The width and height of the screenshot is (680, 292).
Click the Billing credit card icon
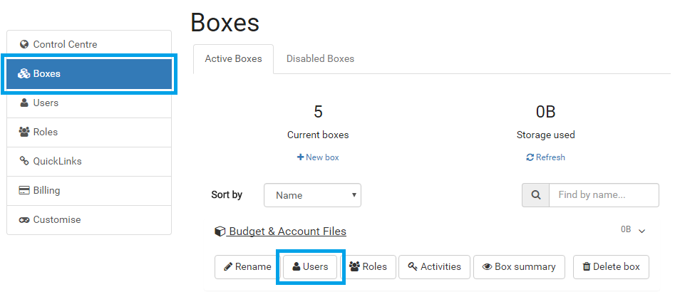(x=24, y=190)
